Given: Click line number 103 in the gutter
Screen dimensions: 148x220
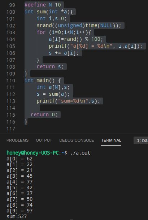Looking at the screenshot, I should click(x=11, y=33).
